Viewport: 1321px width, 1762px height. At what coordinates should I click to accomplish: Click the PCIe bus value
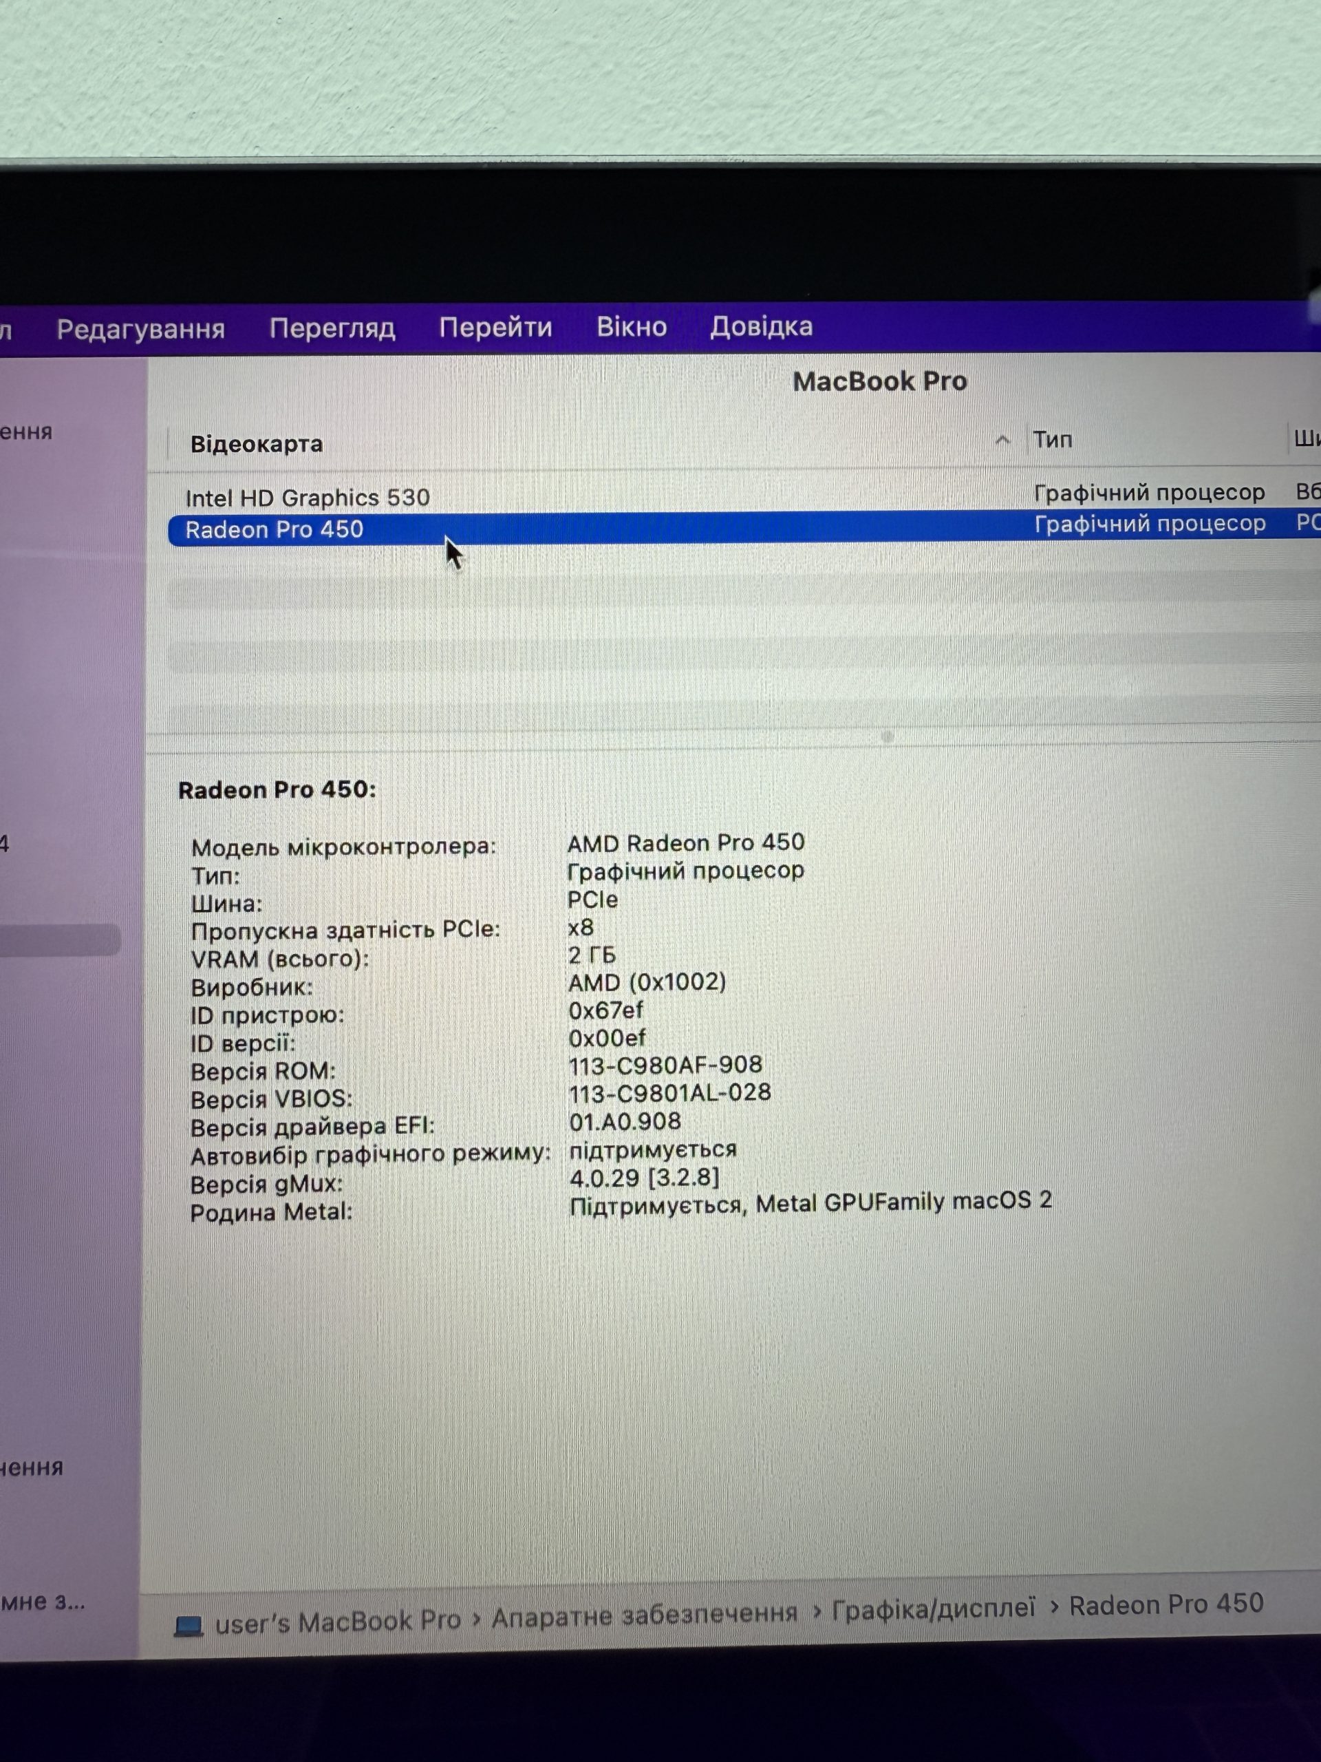click(592, 900)
